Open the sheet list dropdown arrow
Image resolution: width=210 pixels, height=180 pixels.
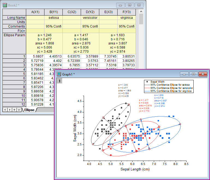[19, 110]
